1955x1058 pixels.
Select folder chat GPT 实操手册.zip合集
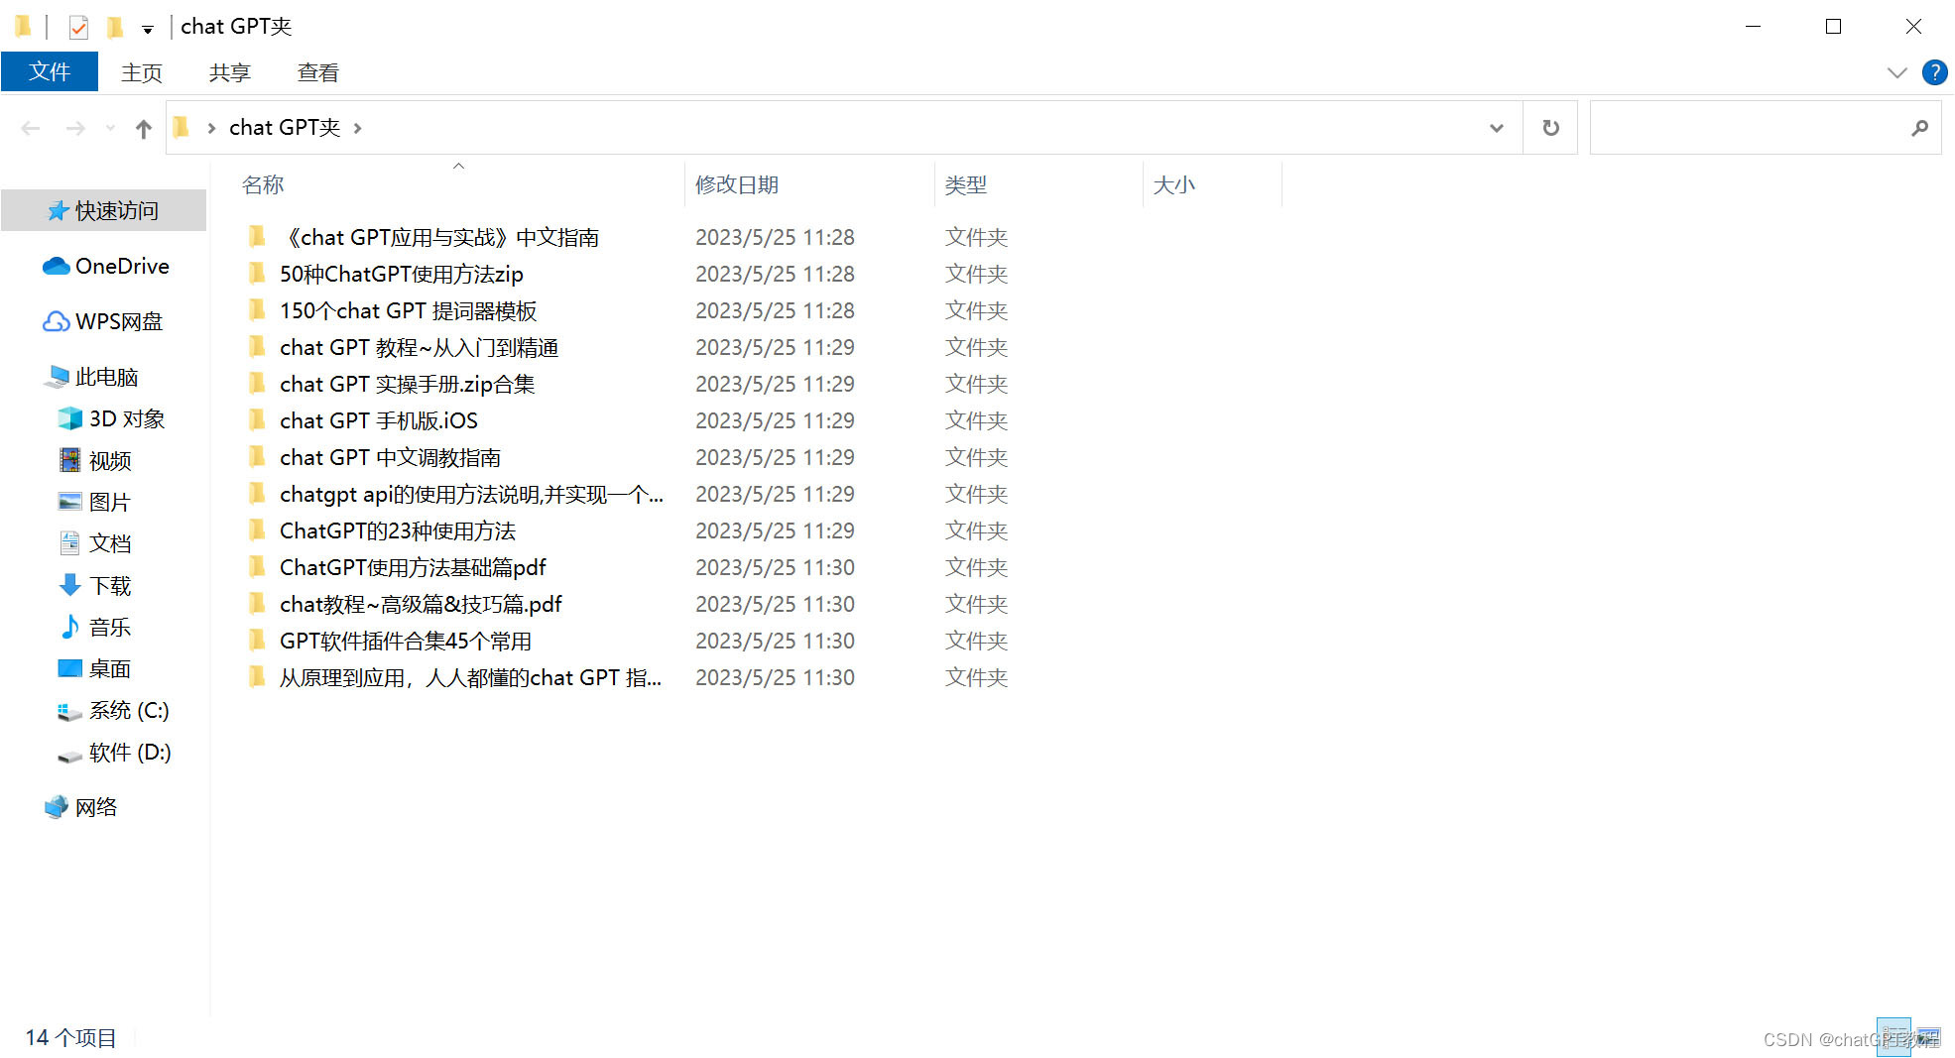tap(407, 384)
